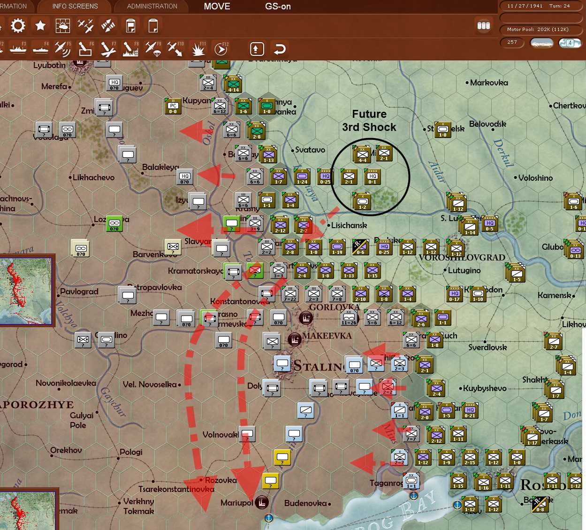Image resolution: width=586 pixels, height=530 pixels.
Task: Select the 1-19 unit counter
Action: click(x=337, y=246)
